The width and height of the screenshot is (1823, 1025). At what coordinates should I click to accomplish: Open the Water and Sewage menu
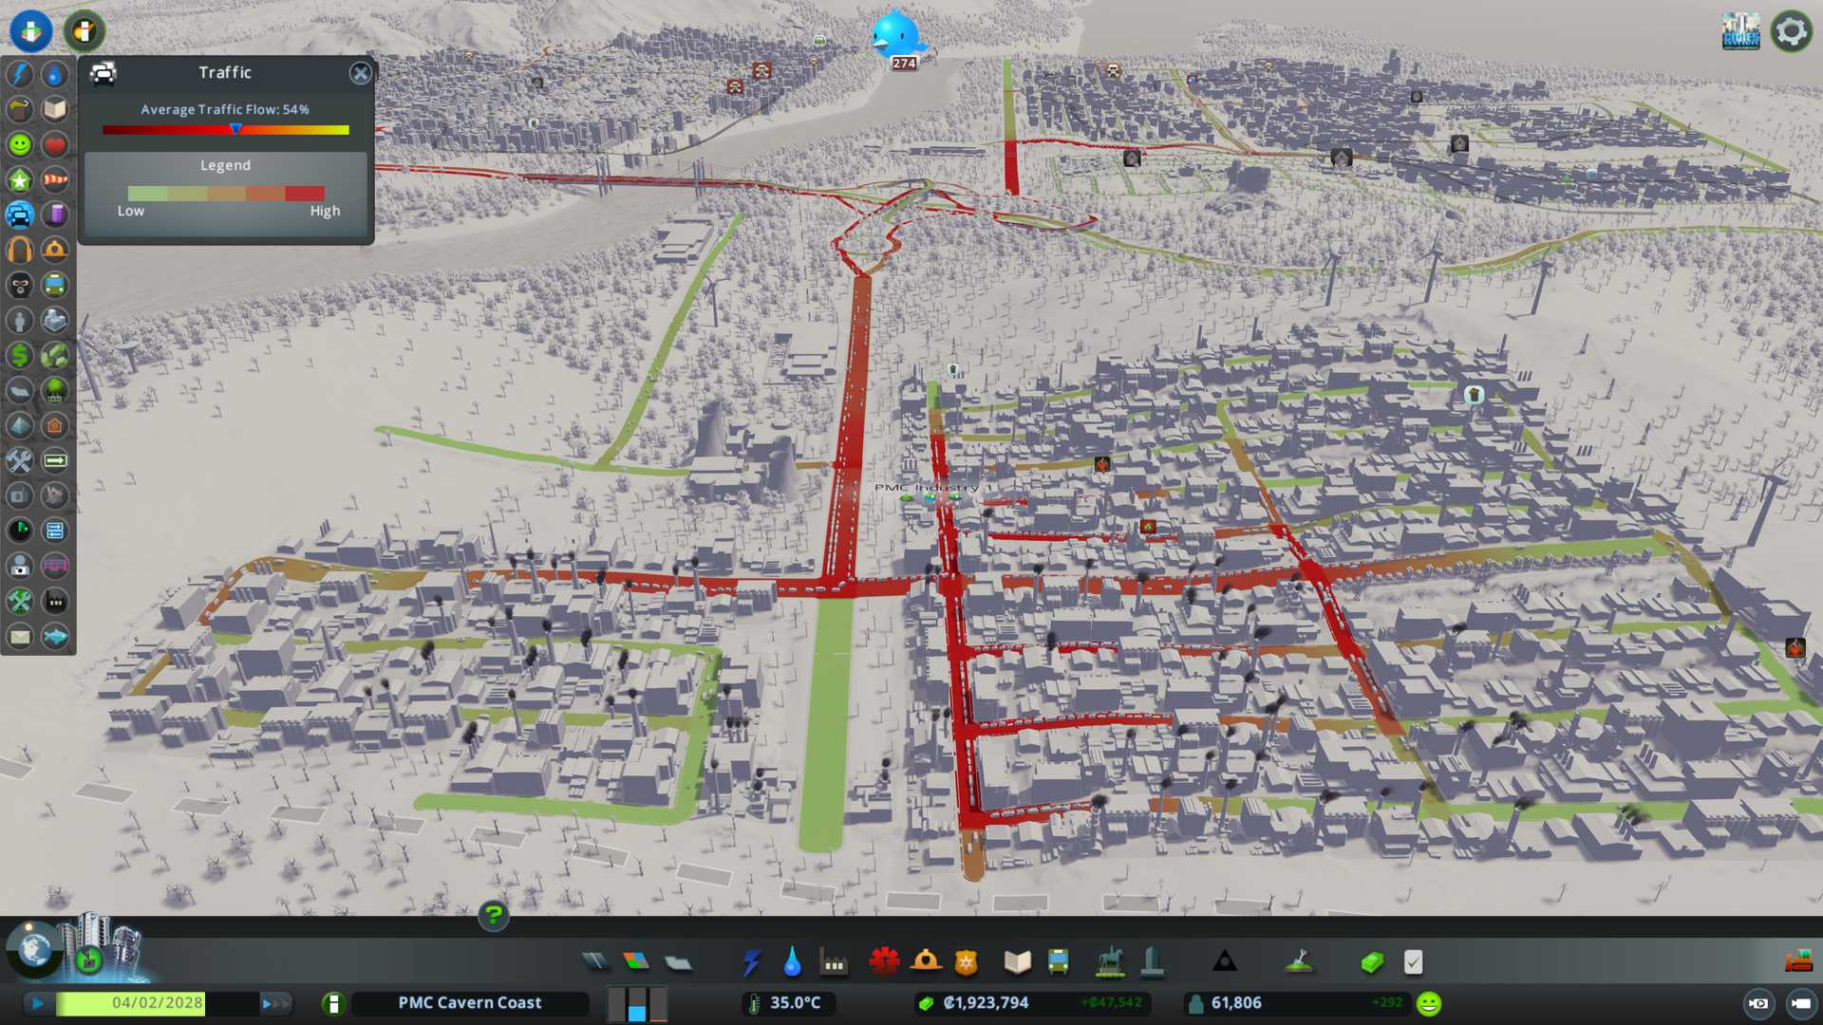792,962
